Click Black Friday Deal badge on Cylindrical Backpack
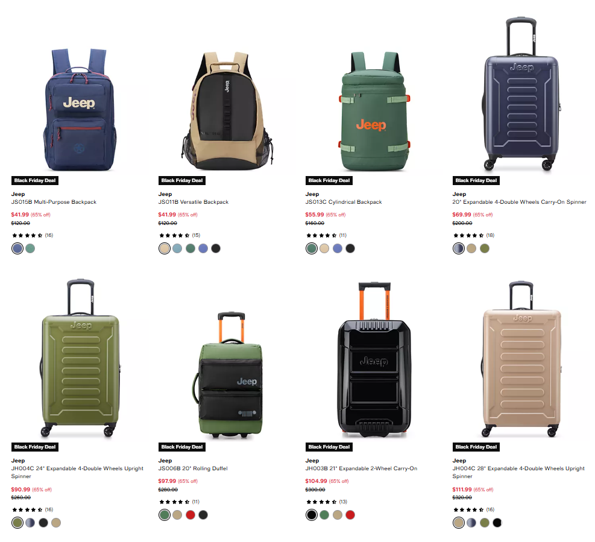 (329, 181)
